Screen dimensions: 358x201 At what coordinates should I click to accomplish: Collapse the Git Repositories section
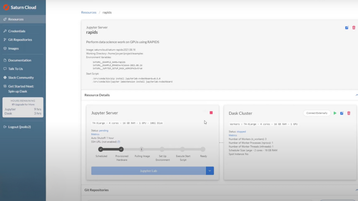356,190
